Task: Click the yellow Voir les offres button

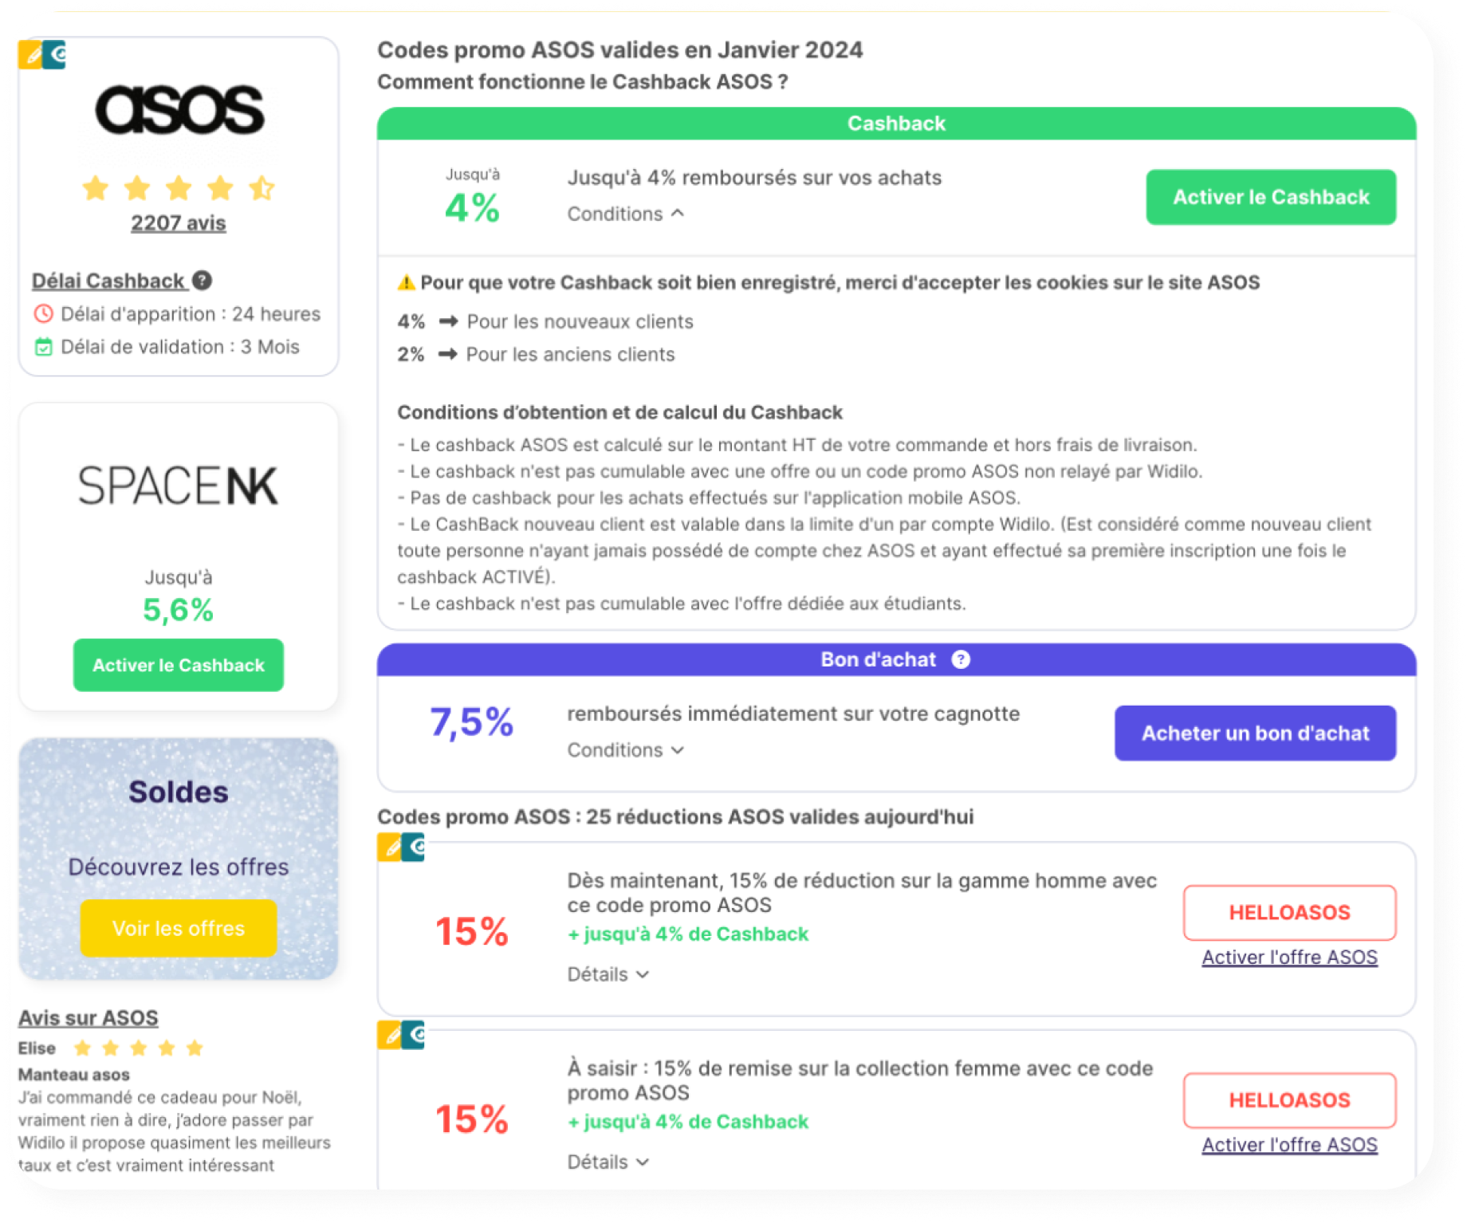Action: pyautogui.click(x=179, y=928)
